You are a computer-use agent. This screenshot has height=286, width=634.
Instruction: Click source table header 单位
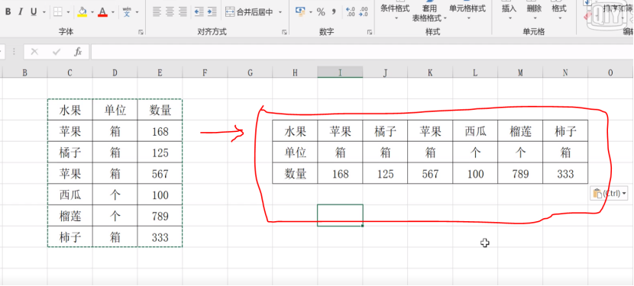(x=115, y=111)
